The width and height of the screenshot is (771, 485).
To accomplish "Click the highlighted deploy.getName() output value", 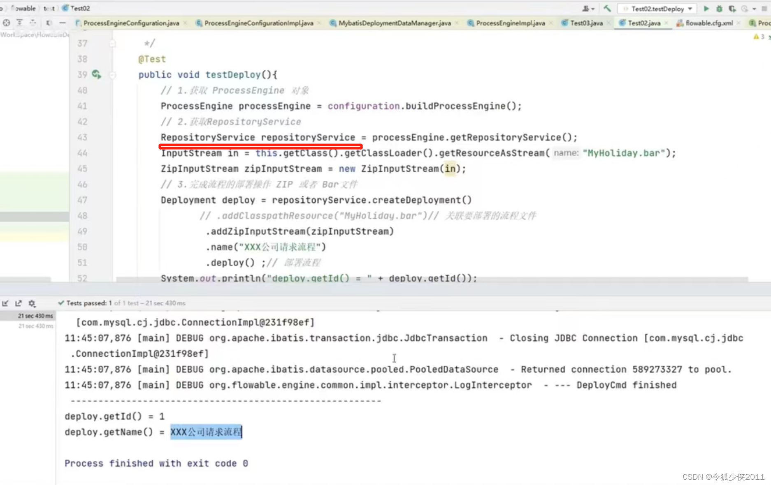I will pyautogui.click(x=206, y=432).
